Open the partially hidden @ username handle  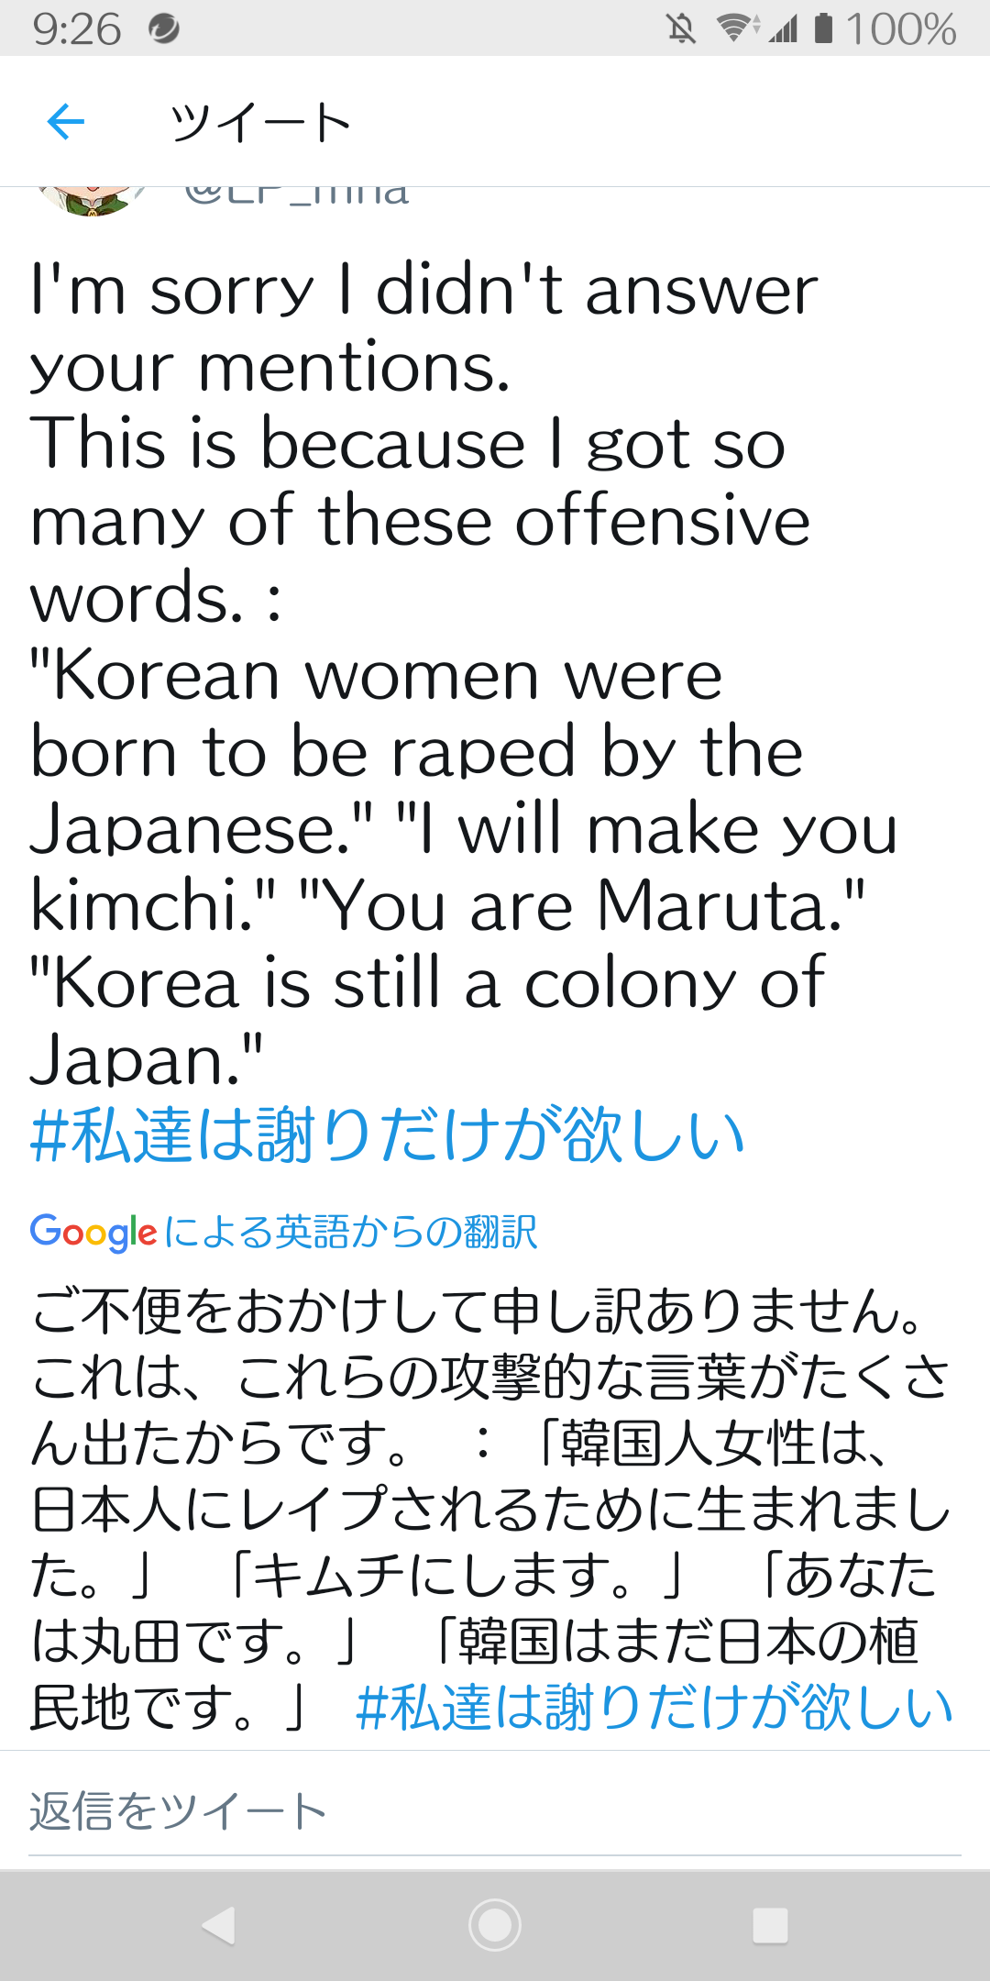point(296,195)
